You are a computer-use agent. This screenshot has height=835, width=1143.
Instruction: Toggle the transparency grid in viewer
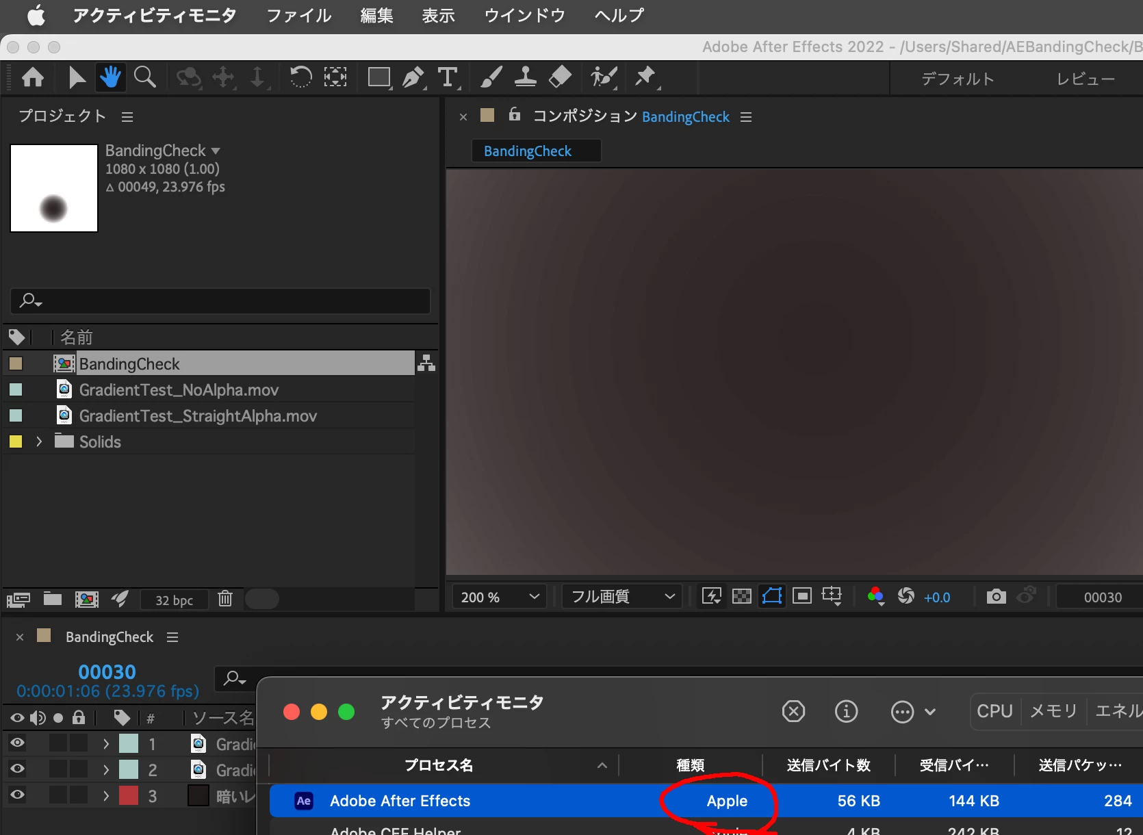[x=742, y=596]
